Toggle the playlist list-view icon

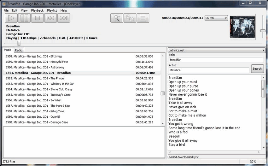(x=143, y=18)
